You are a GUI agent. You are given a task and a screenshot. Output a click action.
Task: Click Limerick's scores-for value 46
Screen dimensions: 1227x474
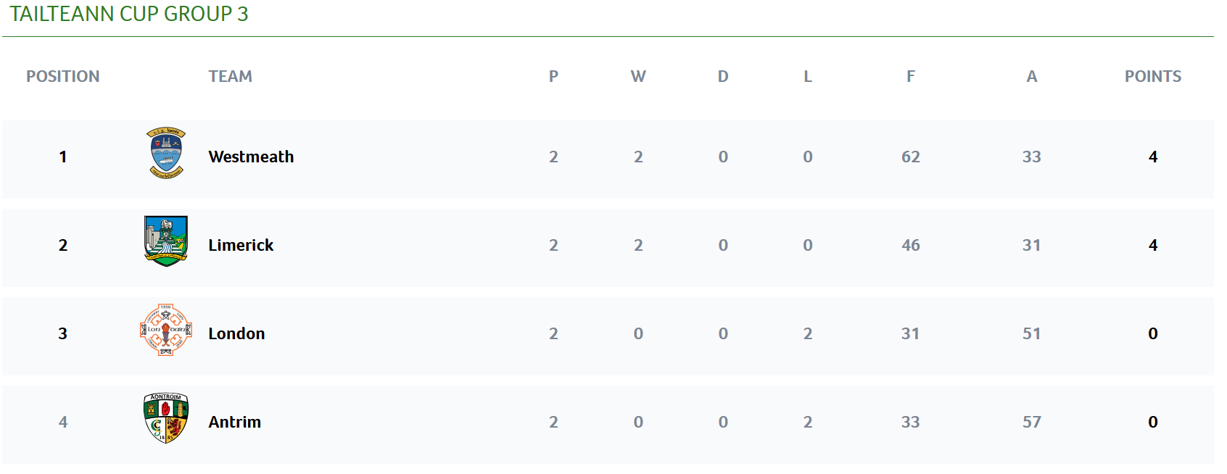(x=910, y=245)
